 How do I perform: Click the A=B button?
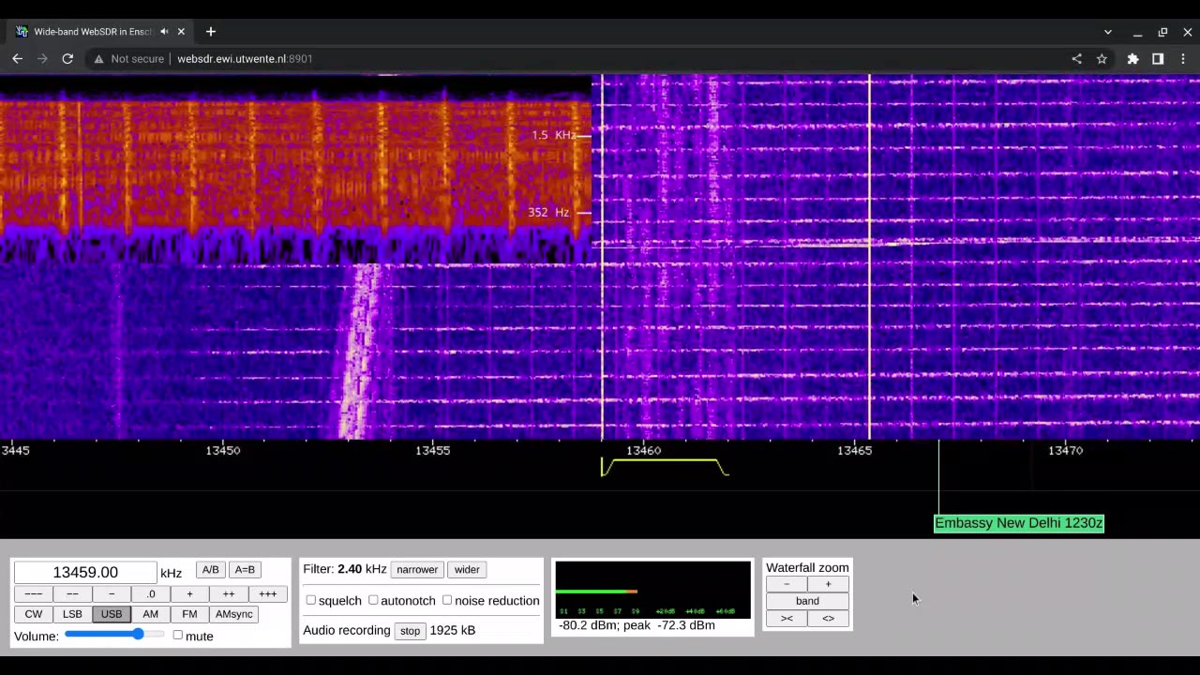[x=245, y=570]
